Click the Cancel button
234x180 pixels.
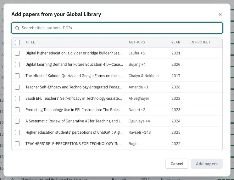point(177,164)
